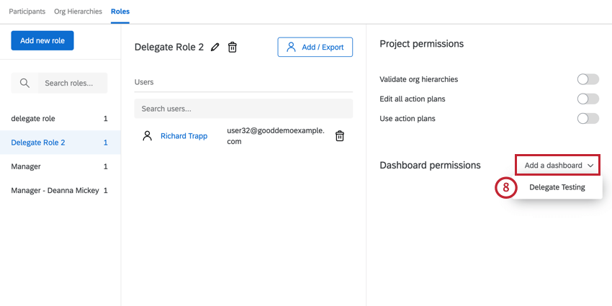Focus the Search users input box
The height and width of the screenshot is (306, 612).
243,109
